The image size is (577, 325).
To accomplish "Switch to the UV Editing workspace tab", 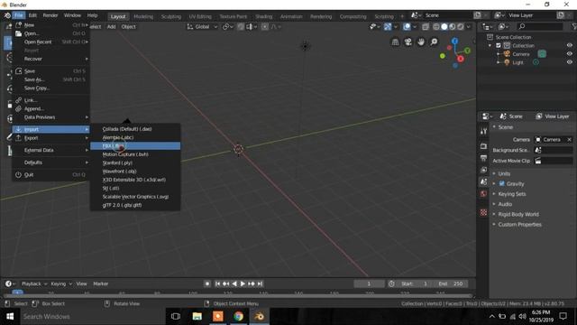I will [200, 16].
